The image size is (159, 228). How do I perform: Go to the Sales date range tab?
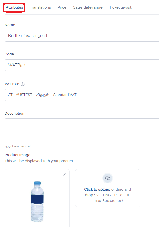click(x=88, y=7)
